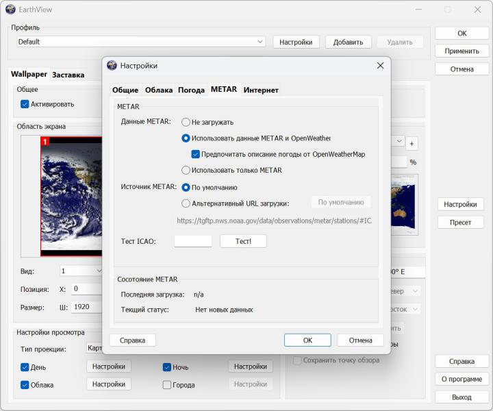The width and height of the screenshot is (493, 411).
Task: Switch to the 'Интернет' tab
Action: click(x=261, y=90)
